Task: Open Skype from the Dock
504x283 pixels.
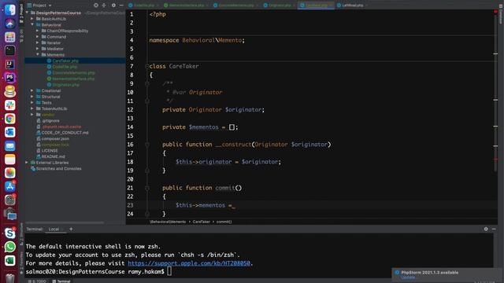Action: coord(10,233)
